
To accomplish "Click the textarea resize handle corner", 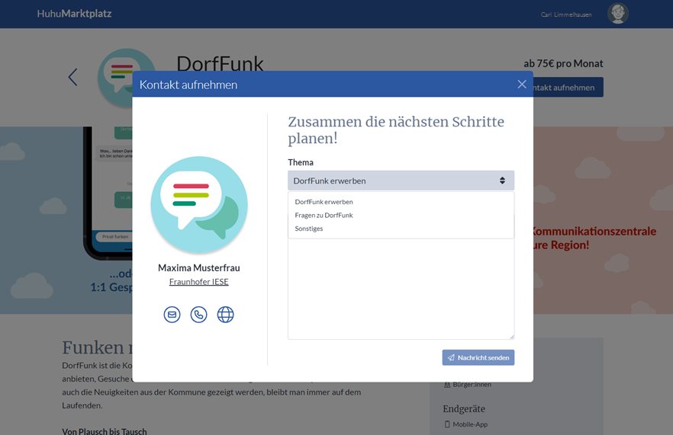I will tap(511, 337).
